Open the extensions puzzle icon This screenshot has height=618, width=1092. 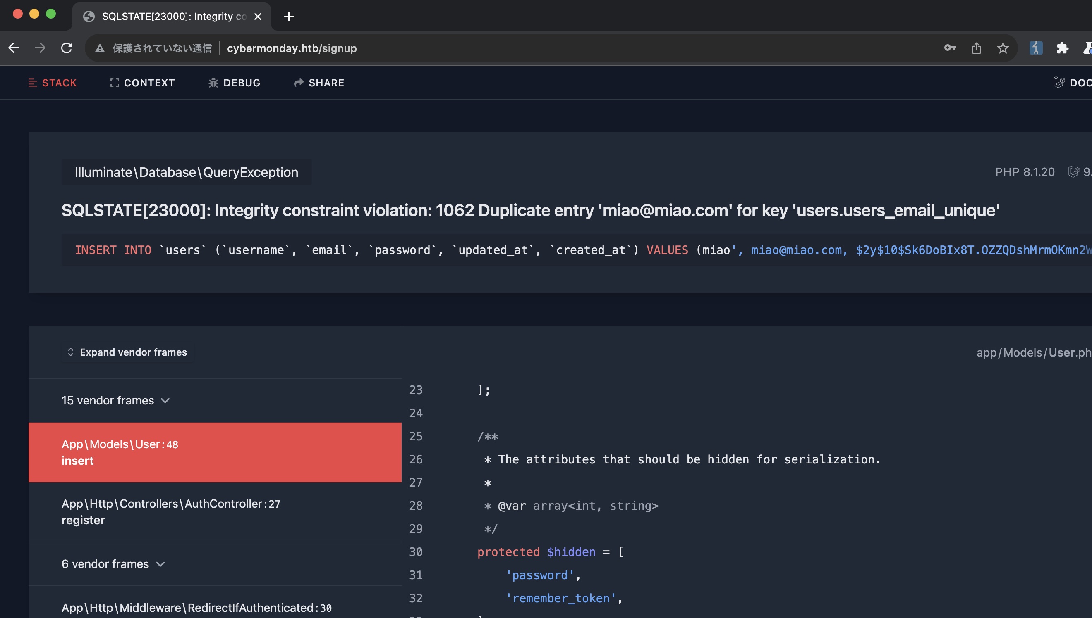(x=1062, y=48)
